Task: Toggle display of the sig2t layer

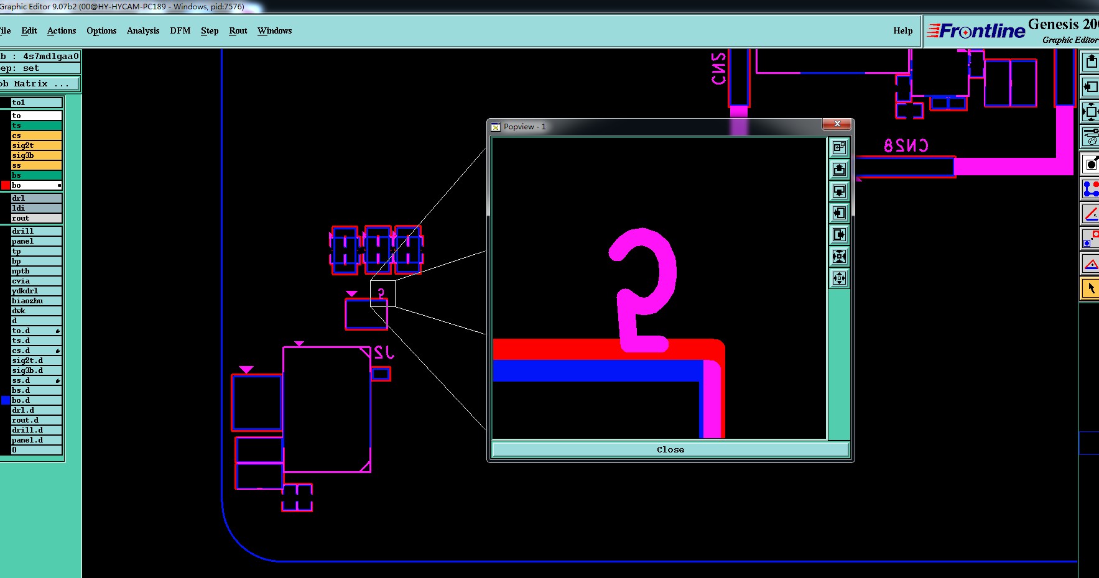Action: coord(37,145)
